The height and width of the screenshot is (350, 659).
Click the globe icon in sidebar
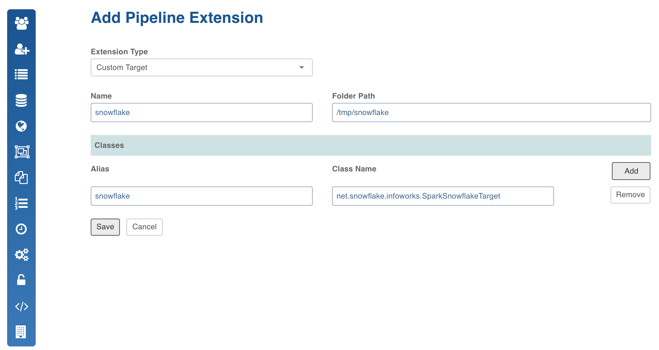click(x=21, y=126)
